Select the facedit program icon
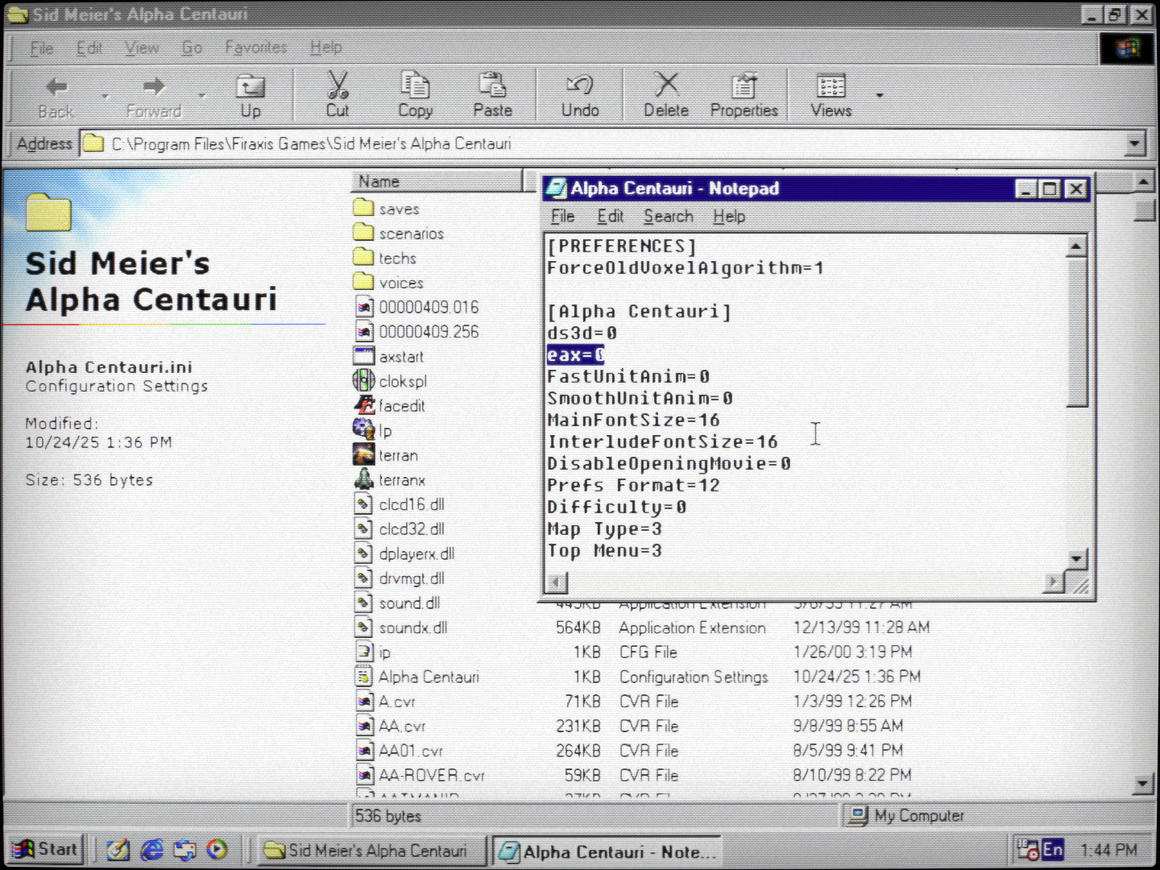The height and width of the screenshot is (870, 1160). (364, 406)
